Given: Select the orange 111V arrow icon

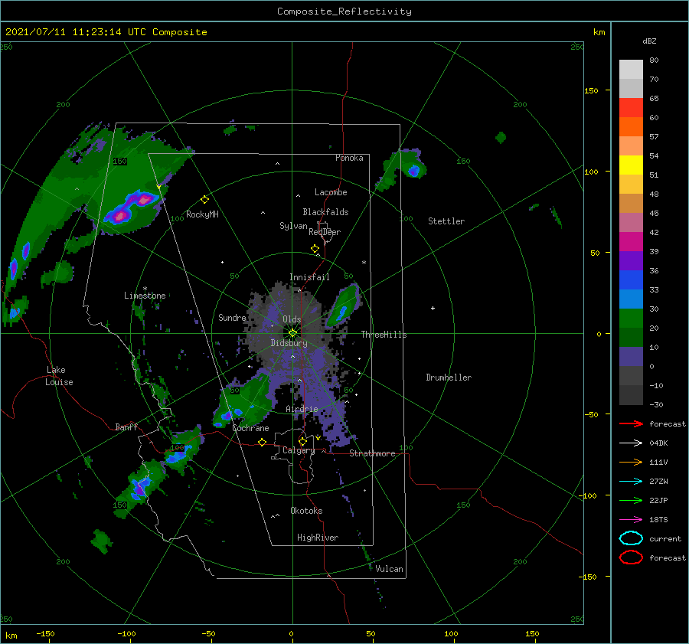Looking at the screenshot, I should point(631,462).
